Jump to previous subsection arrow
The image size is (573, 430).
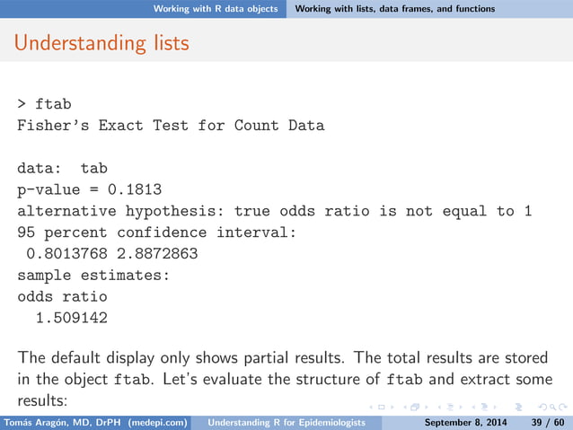pyautogui.click(x=439, y=407)
